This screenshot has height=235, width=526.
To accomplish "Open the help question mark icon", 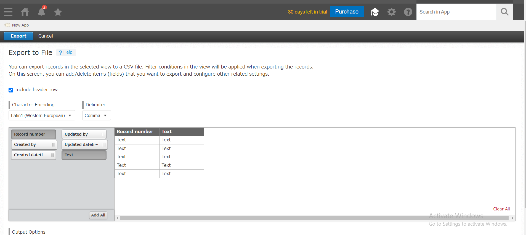I will click(x=408, y=12).
